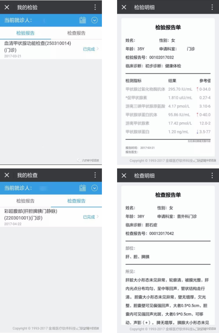Click 已完成 arrow beside 彩超腹部 entry

[x=91, y=217]
